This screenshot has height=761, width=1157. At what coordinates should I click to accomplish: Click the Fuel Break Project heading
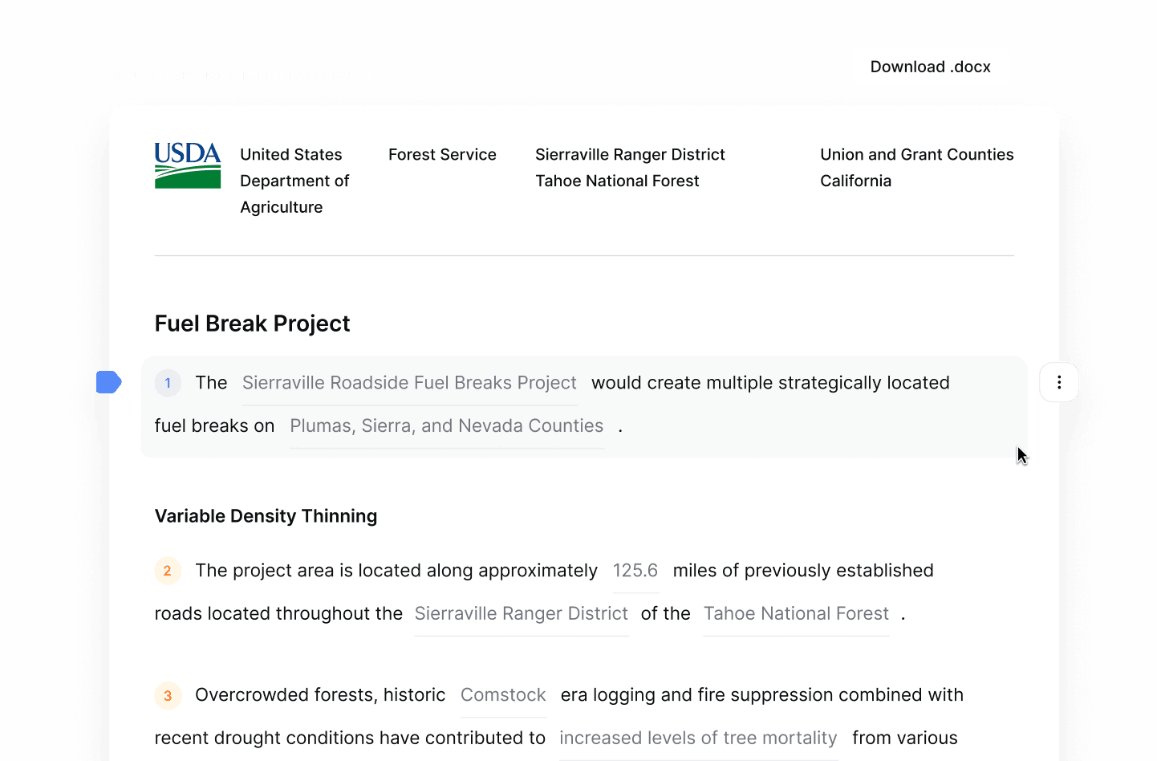pos(252,324)
